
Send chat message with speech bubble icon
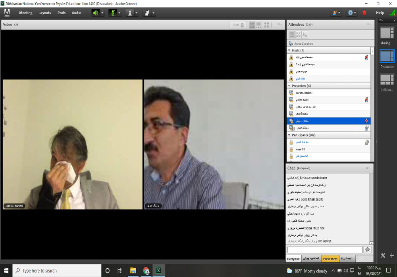(368, 250)
